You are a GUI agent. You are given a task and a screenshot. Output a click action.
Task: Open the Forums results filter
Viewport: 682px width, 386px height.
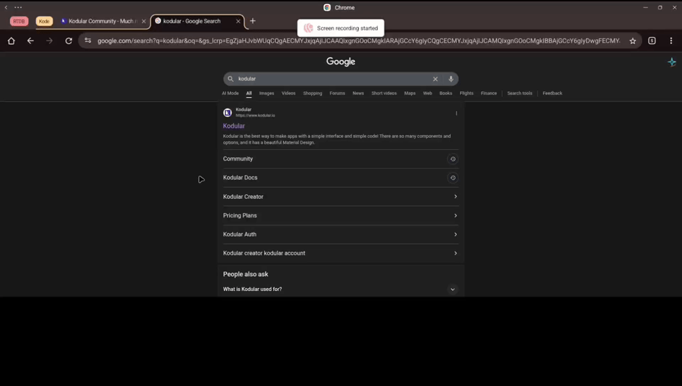tap(337, 93)
